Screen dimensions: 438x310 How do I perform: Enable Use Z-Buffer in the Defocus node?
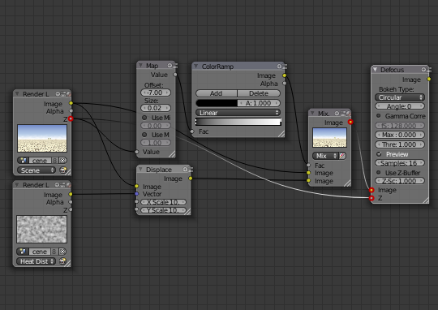pyautogui.click(x=379, y=173)
